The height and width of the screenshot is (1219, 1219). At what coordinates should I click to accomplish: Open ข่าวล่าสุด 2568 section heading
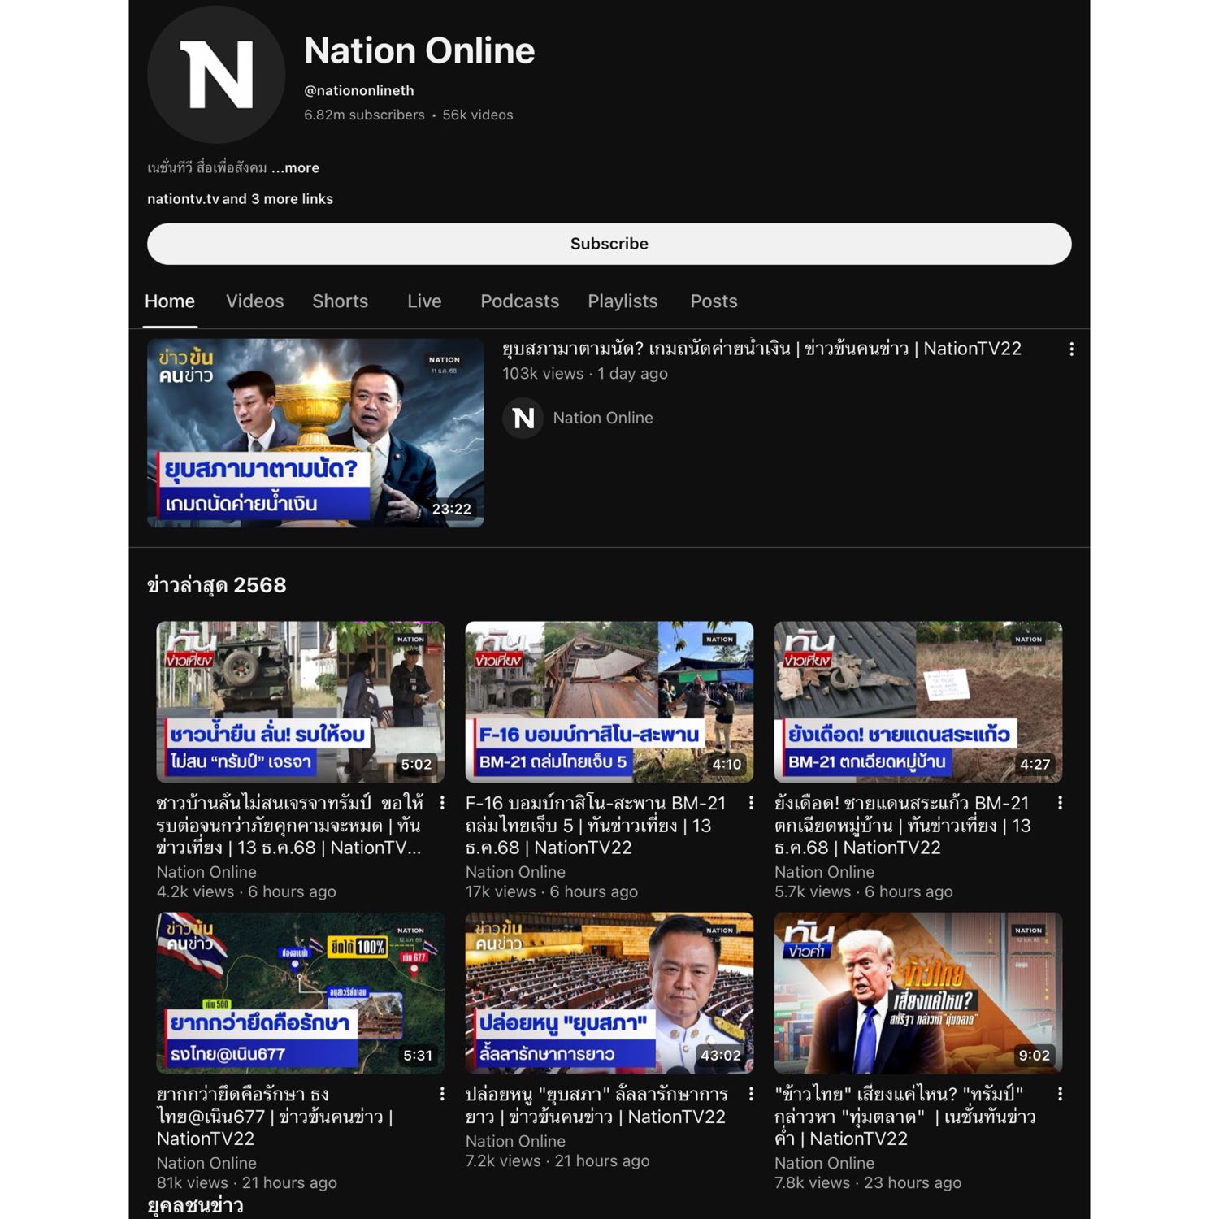point(217,585)
